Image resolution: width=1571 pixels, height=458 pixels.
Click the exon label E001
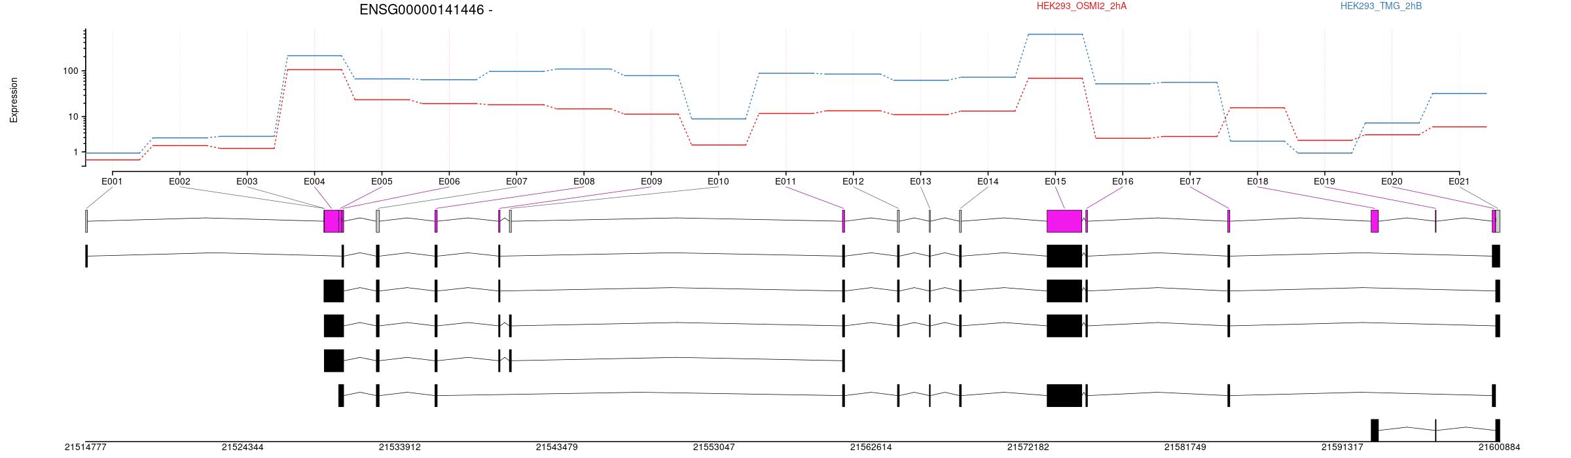coord(113,181)
